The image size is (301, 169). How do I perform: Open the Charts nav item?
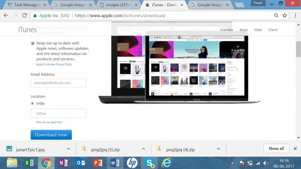click(x=273, y=30)
